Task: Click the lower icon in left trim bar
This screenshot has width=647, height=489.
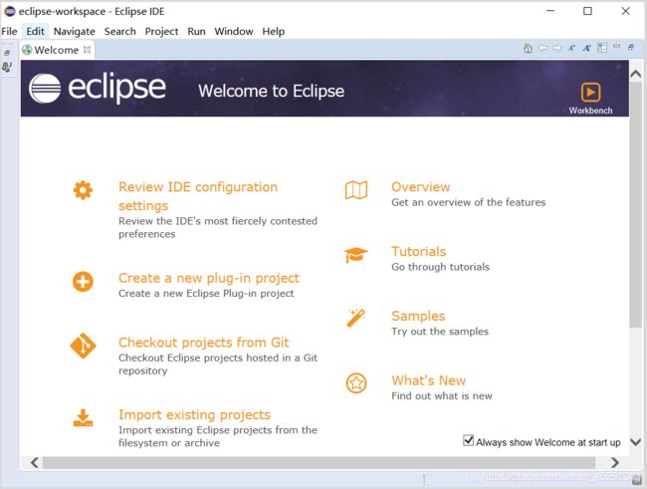Action: 7,67
